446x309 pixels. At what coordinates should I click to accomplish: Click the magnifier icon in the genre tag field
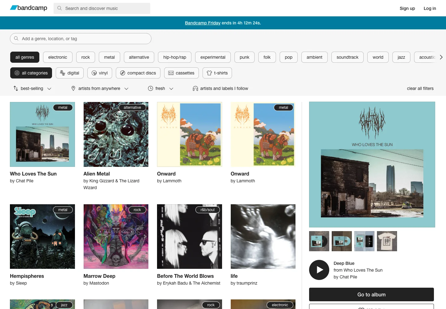point(16,39)
